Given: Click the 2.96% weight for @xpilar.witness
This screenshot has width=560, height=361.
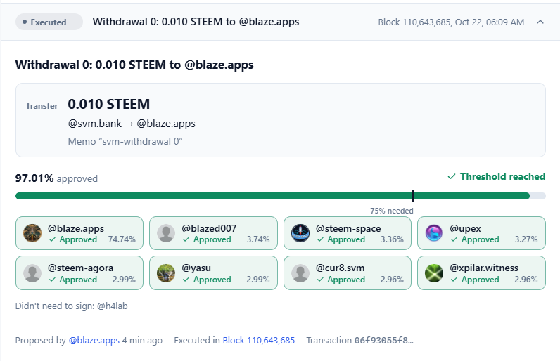Looking at the screenshot, I should click(526, 280).
